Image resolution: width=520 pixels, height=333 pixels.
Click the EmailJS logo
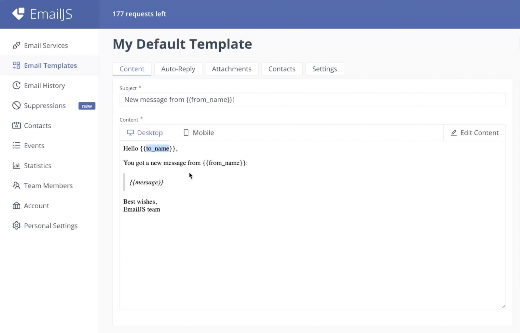42,14
